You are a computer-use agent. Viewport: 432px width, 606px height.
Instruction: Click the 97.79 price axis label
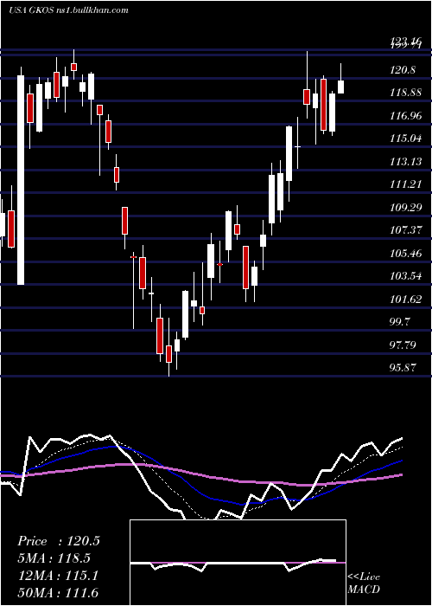pyautogui.click(x=403, y=345)
